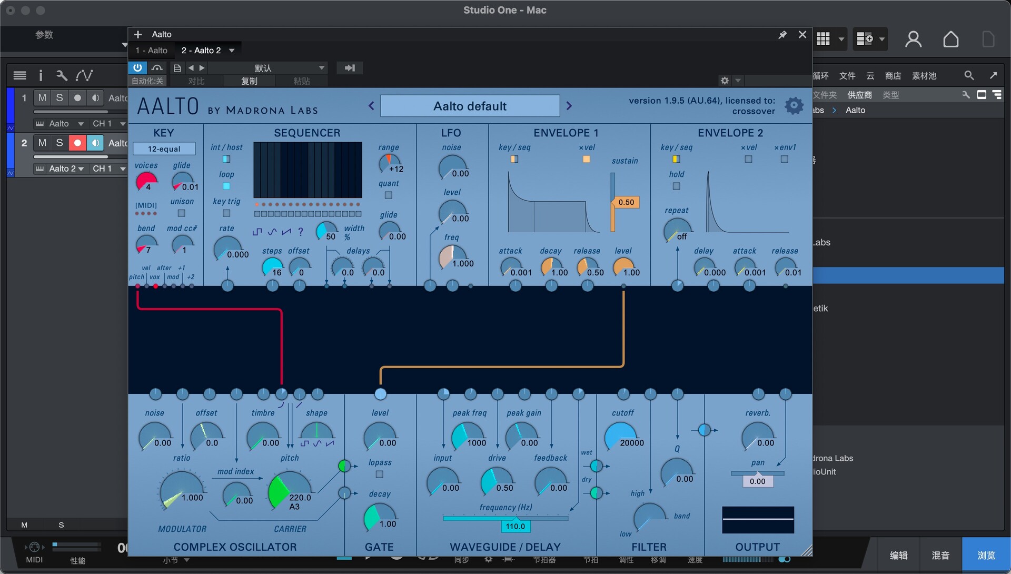1011x574 pixels.
Task: Switch to 混音 view tab
Action: click(x=940, y=555)
